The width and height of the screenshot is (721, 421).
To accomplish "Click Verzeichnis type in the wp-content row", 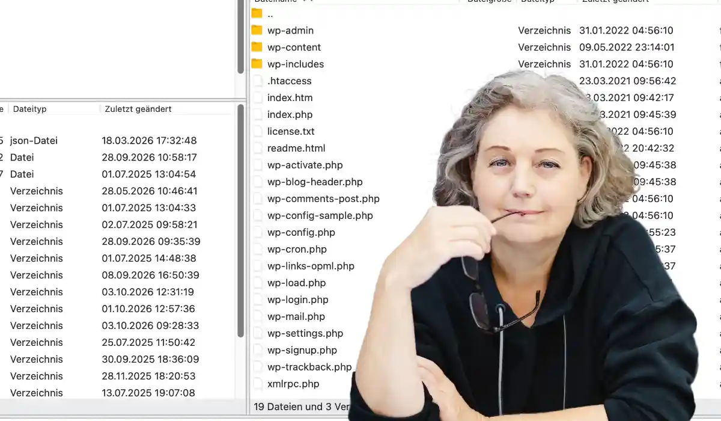I will [x=544, y=47].
